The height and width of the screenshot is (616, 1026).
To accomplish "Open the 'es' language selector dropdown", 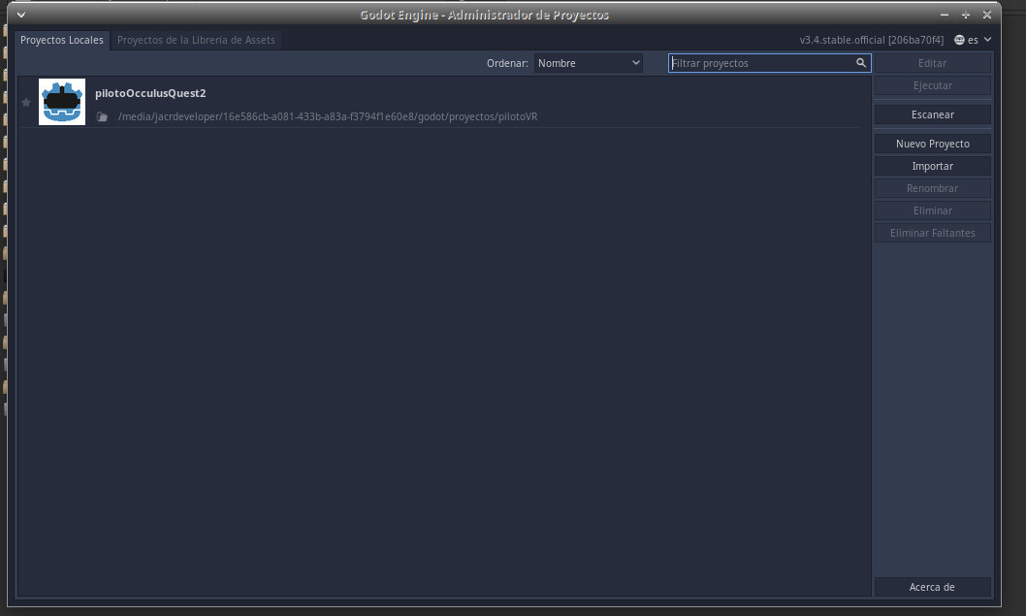I will (x=973, y=40).
